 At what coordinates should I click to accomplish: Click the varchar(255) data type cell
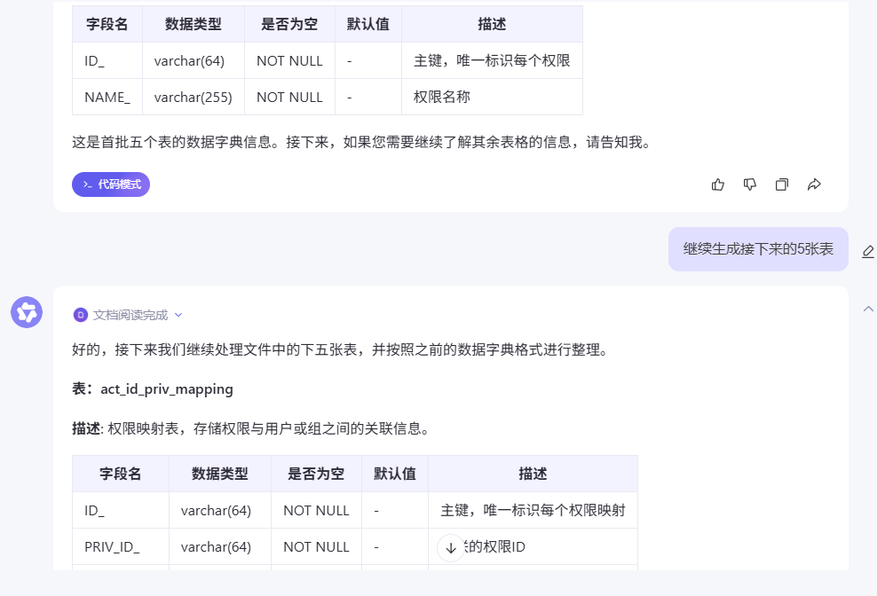(194, 97)
